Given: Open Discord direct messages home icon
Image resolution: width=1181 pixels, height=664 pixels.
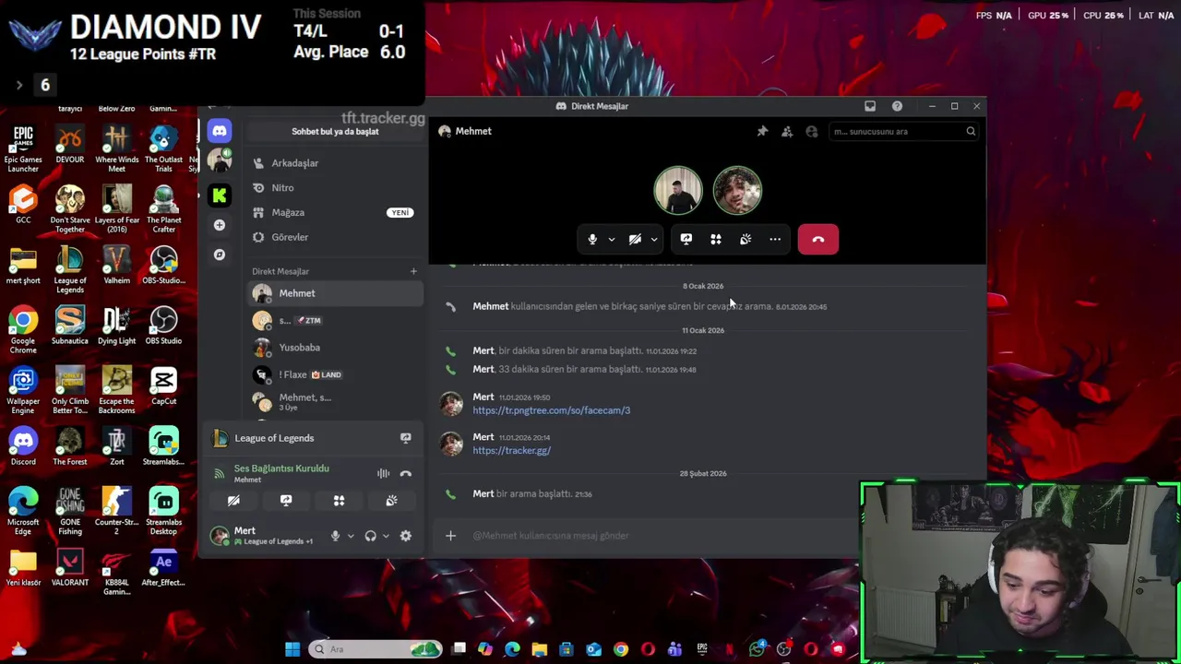Looking at the screenshot, I should pyautogui.click(x=220, y=131).
